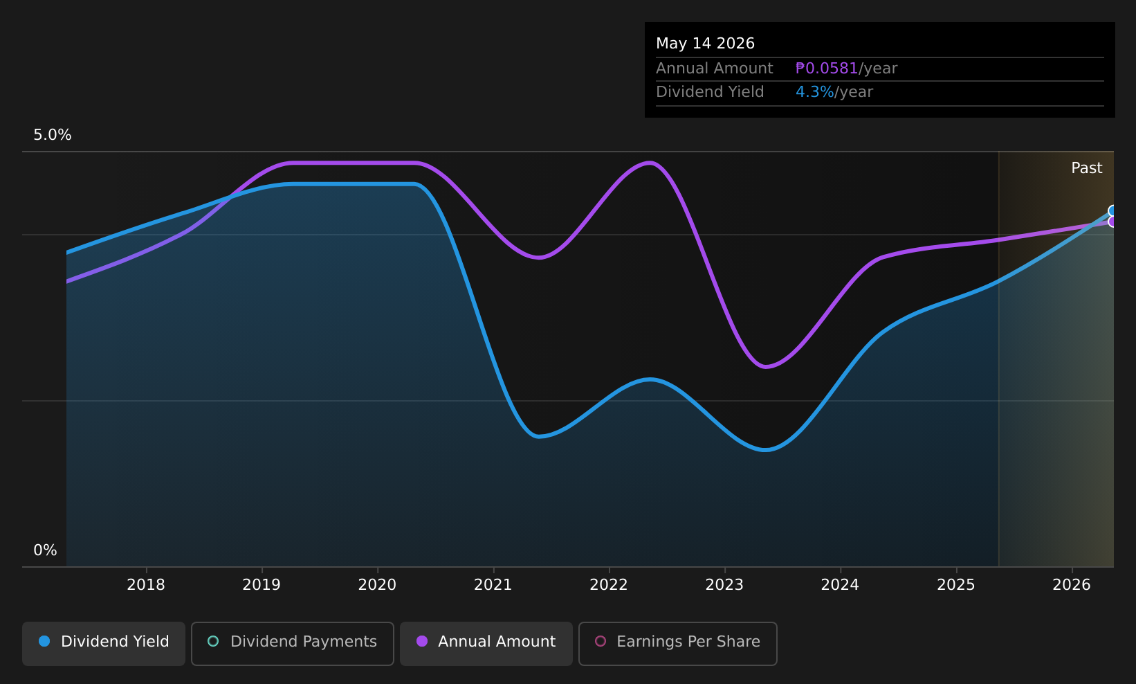Image resolution: width=1136 pixels, height=684 pixels.
Task: Select the purple endpoint marker on chart
Action: [x=1112, y=222]
